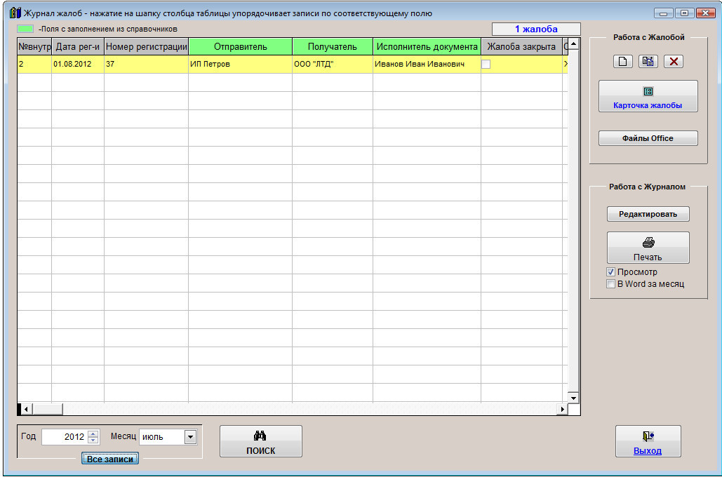
Task: Click the Редактировать button
Action: (648, 214)
